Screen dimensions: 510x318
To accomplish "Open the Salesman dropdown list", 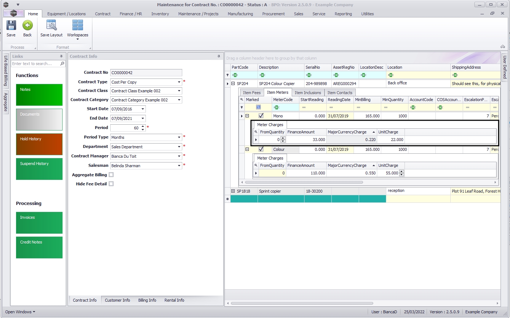I will tap(179, 166).
